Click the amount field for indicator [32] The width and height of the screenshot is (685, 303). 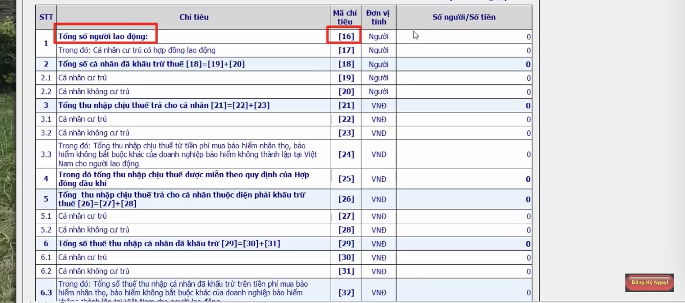point(464,292)
